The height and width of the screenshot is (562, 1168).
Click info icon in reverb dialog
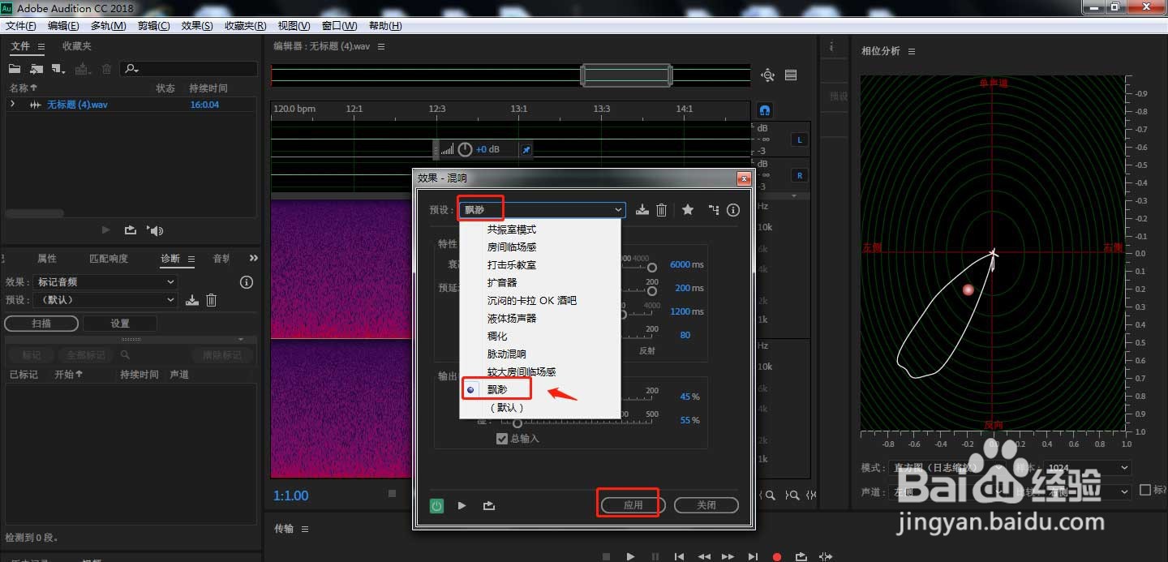tap(733, 210)
